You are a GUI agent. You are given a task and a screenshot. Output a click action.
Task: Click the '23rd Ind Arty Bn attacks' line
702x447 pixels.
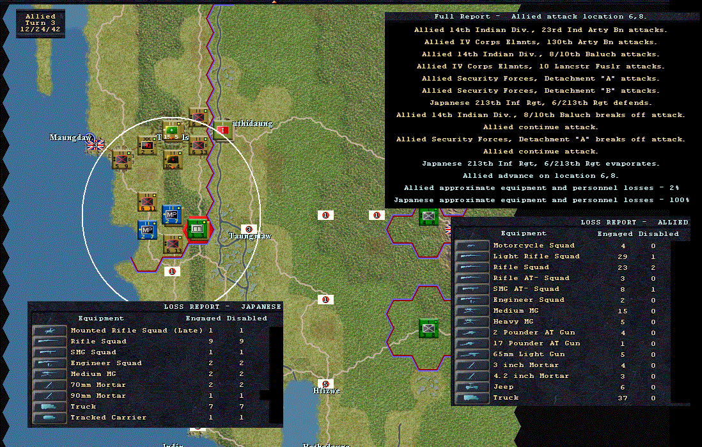541,30
